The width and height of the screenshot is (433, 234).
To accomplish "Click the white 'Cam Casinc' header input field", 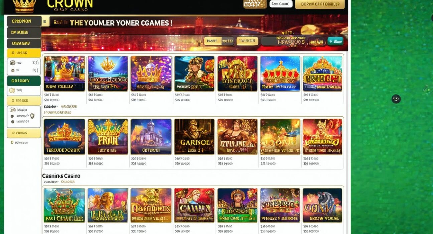I will pos(281,4).
